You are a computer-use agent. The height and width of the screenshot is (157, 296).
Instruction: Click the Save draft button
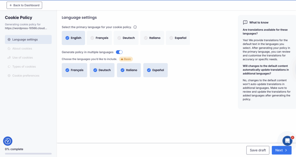tap(258, 150)
